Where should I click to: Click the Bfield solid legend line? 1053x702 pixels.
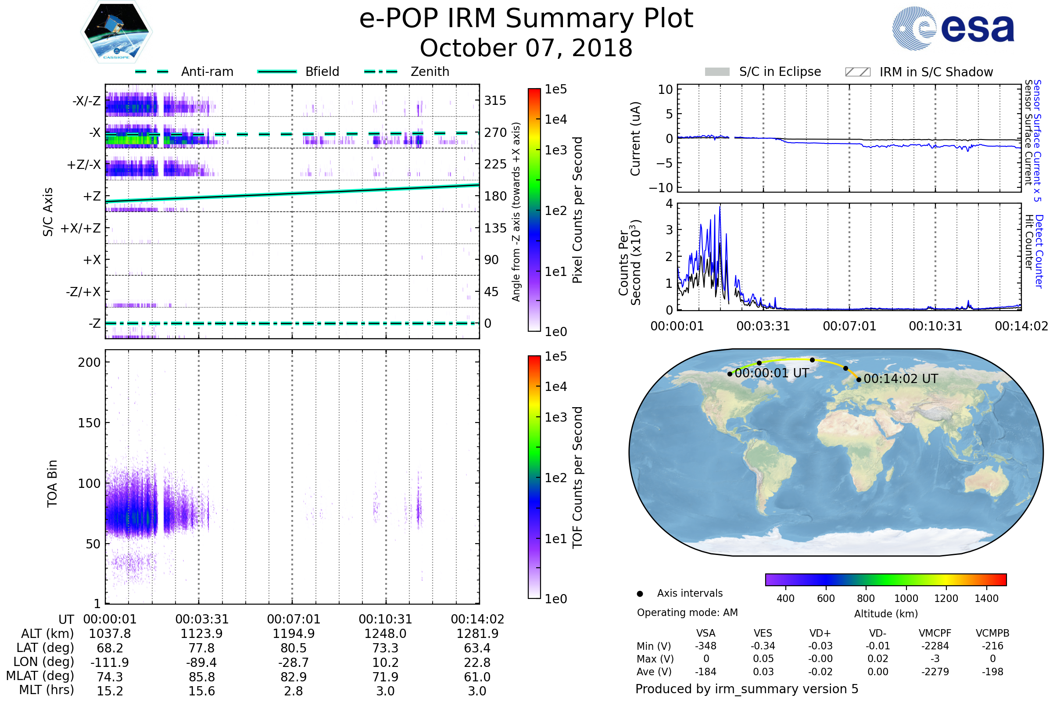point(277,72)
